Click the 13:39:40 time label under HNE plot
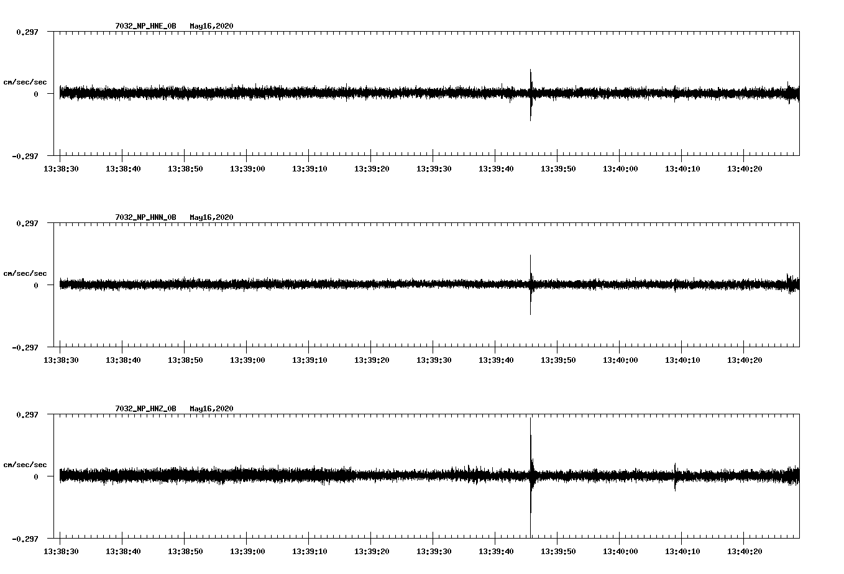Viewport: 844px width, 574px height. [496, 169]
